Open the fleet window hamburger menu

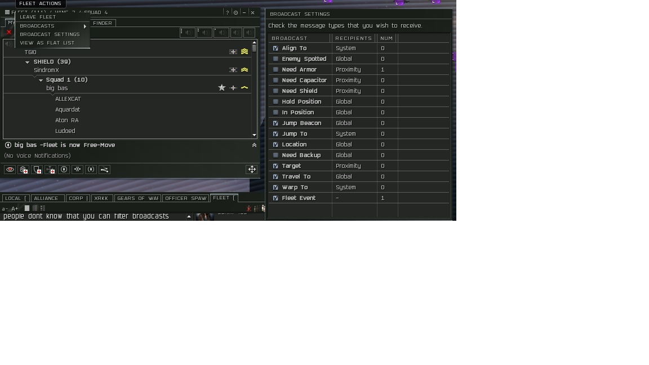pyautogui.click(x=7, y=12)
